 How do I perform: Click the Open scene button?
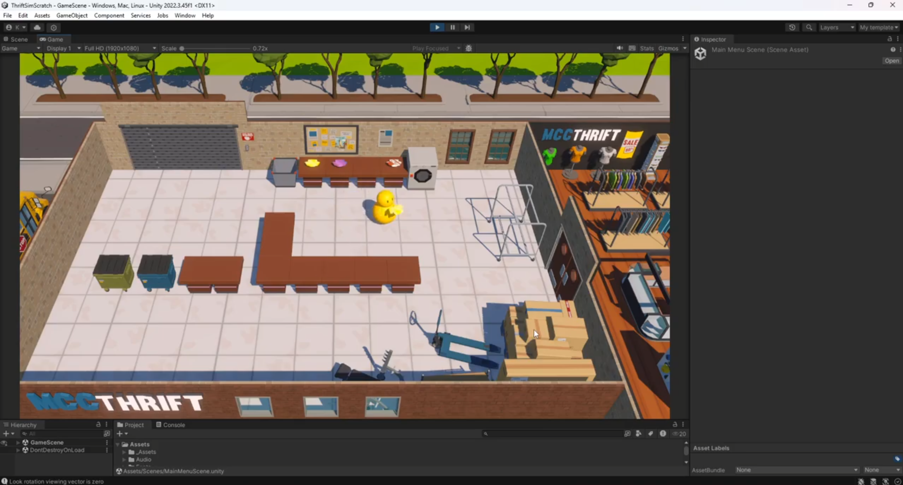[x=892, y=61]
